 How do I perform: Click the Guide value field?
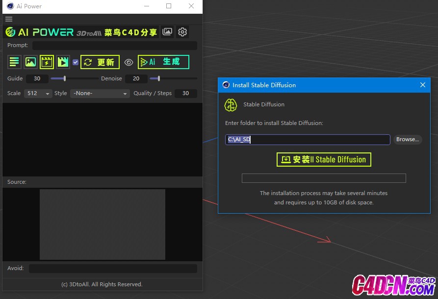37,78
